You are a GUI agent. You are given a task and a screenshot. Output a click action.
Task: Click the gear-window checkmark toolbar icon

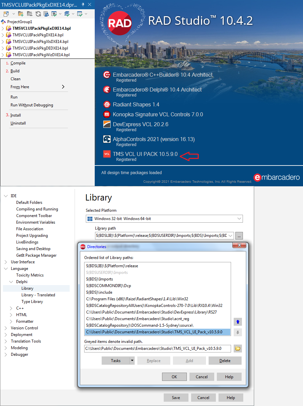coord(54,14)
